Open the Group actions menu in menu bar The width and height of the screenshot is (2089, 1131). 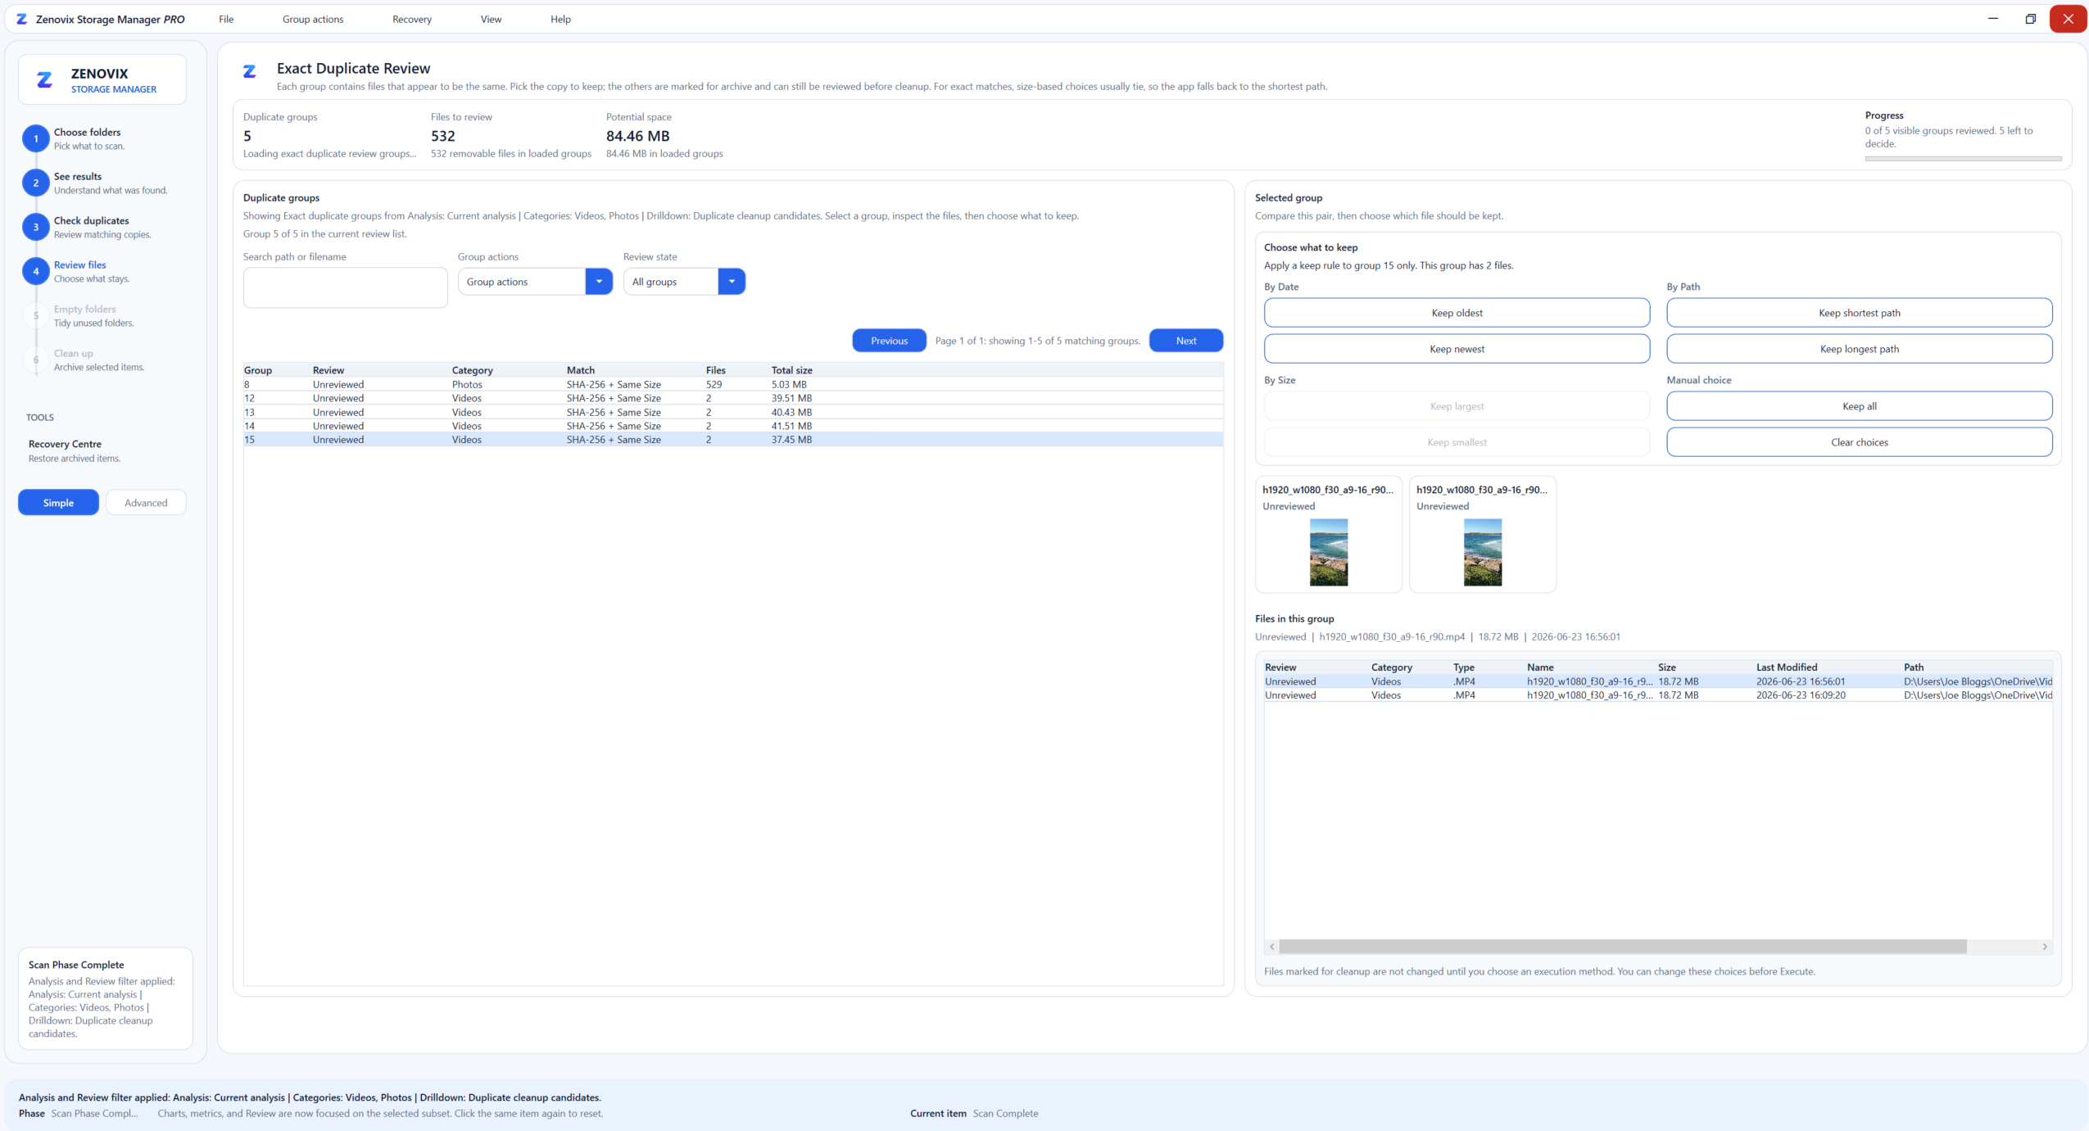tap(313, 19)
